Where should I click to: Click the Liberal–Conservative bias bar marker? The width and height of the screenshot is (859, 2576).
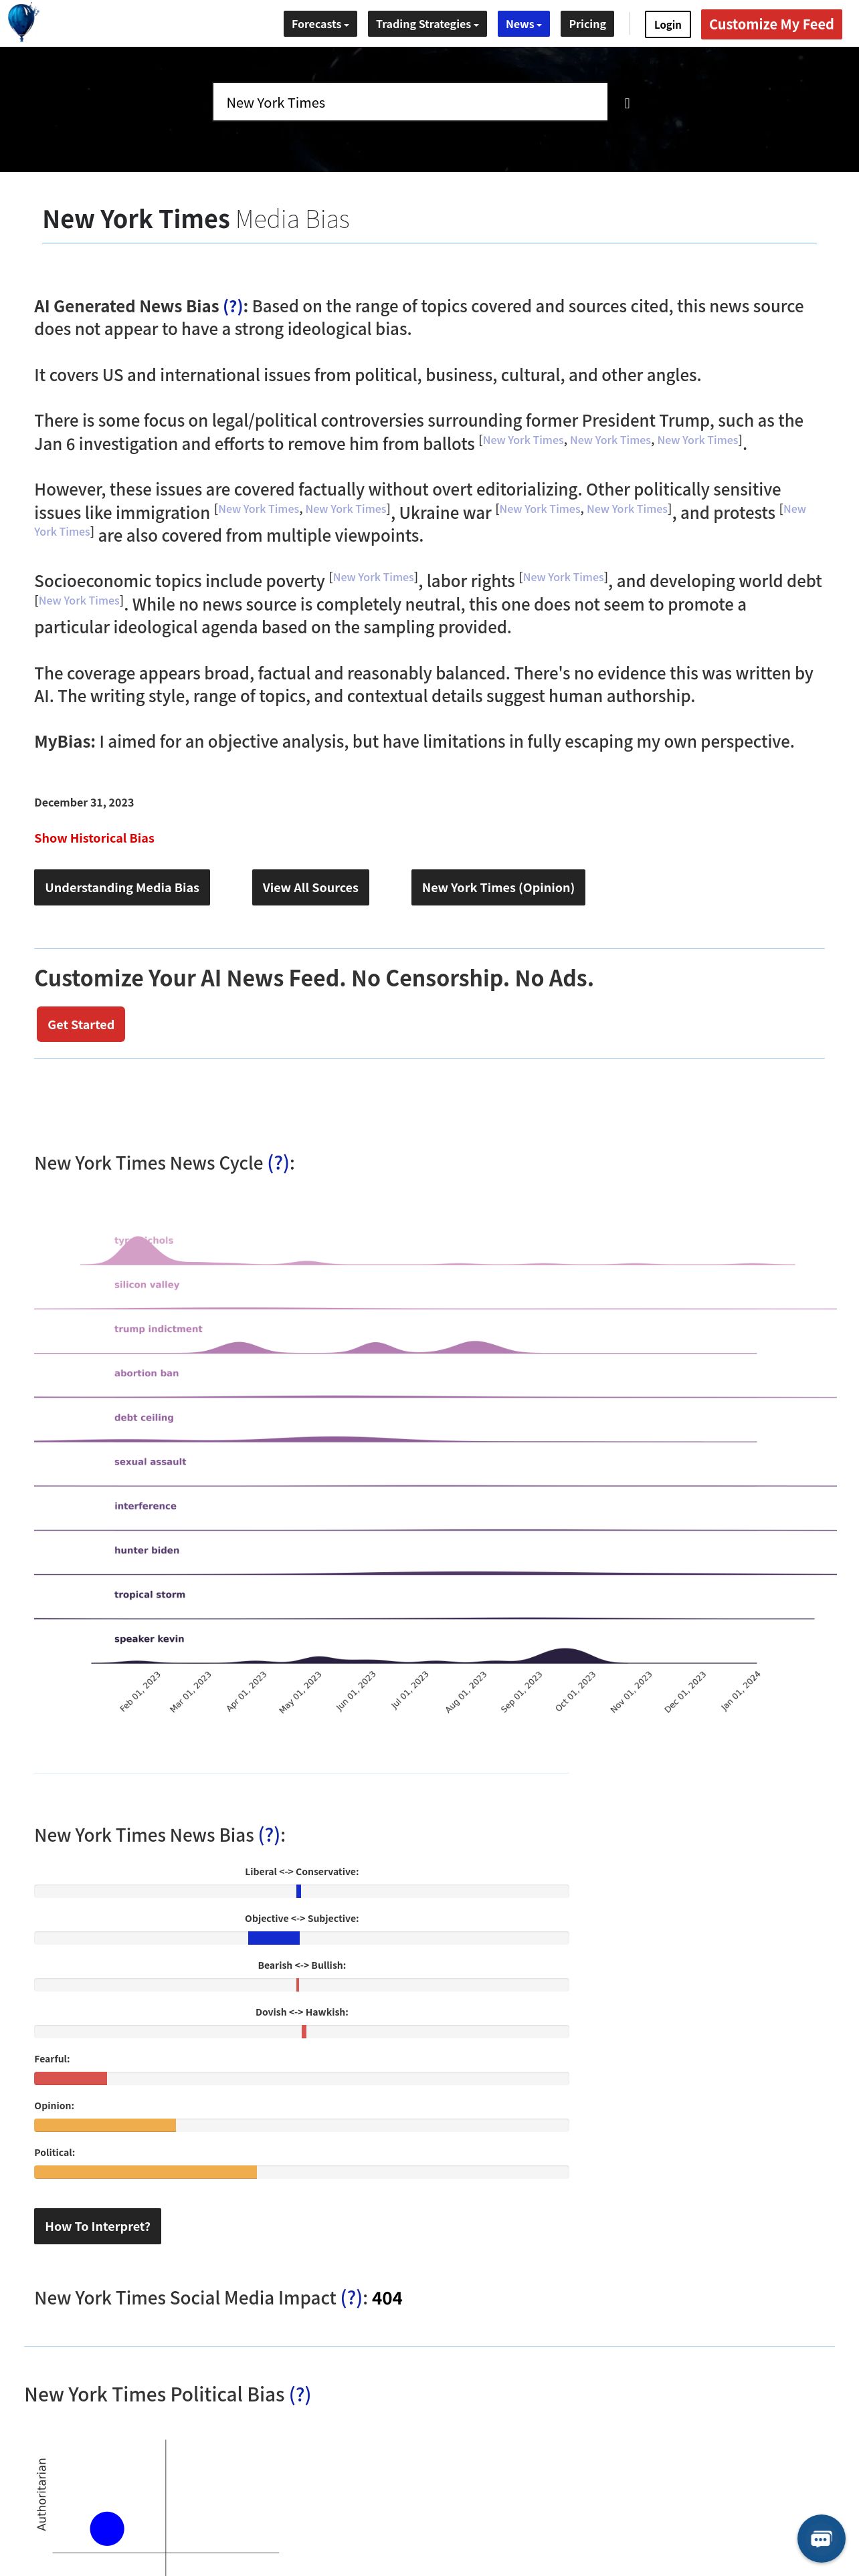(298, 1891)
